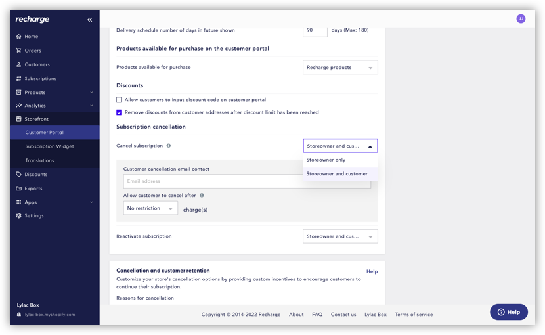
Task: Click the Products box icon
Action: [19, 92]
